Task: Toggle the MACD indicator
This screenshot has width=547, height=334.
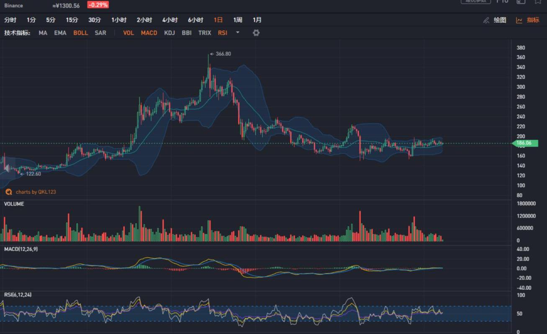Action: [x=149, y=33]
